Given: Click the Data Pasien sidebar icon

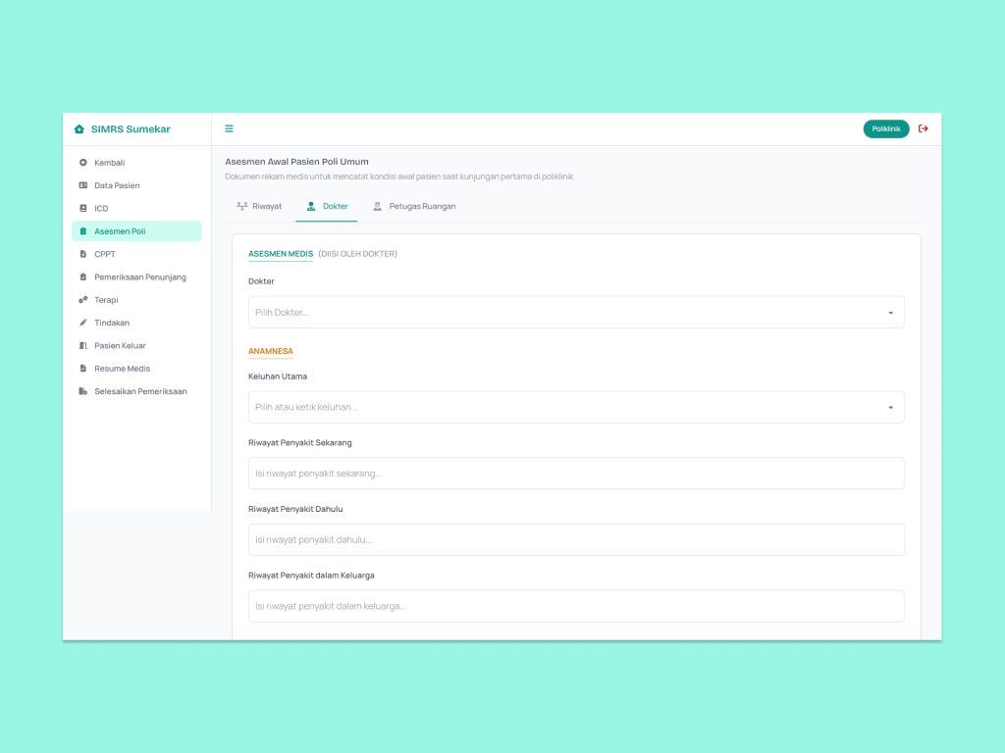Looking at the screenshot, I should click(83, 185).
